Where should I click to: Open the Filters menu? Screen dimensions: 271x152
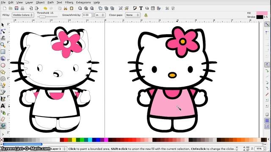pos(69,3)
